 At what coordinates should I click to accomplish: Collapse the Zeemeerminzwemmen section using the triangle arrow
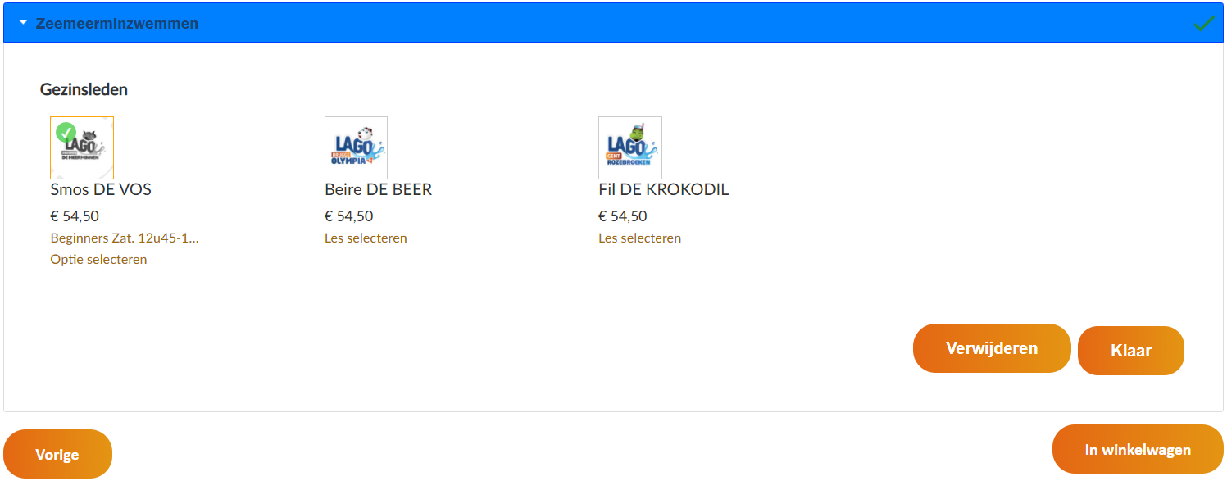click(x=23, y=23)
